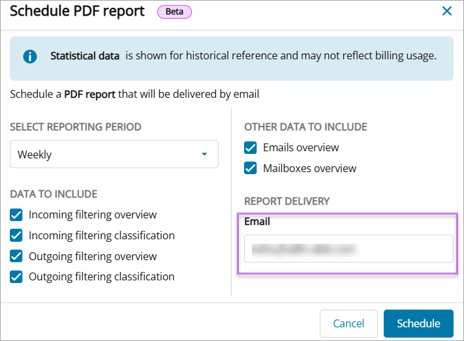Click the OTHER DATA TO INCLUDE heading
464x341 pixels.
(x=305, y=127)
